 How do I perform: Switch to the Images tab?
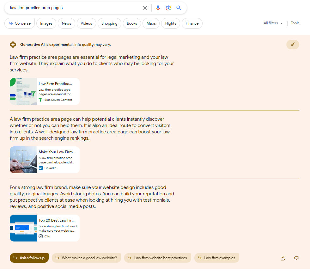tap(46, 23)
